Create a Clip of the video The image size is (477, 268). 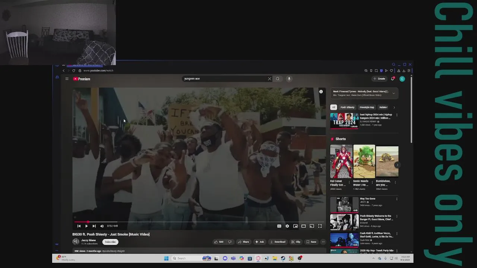[296, 242]
